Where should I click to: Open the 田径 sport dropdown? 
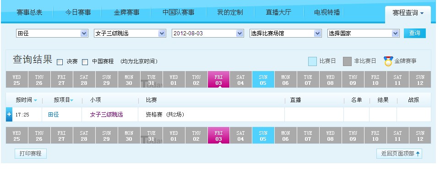pos(52,33)
